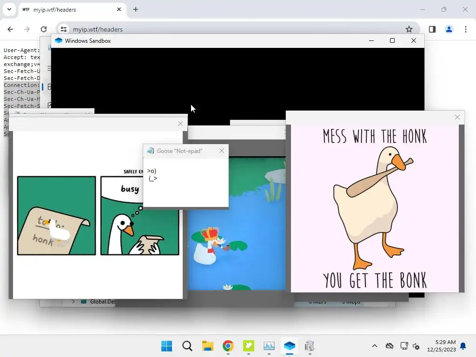The image size is (476, 357).
Task: Open a new Chrome tab
Action: click(136, 9)
